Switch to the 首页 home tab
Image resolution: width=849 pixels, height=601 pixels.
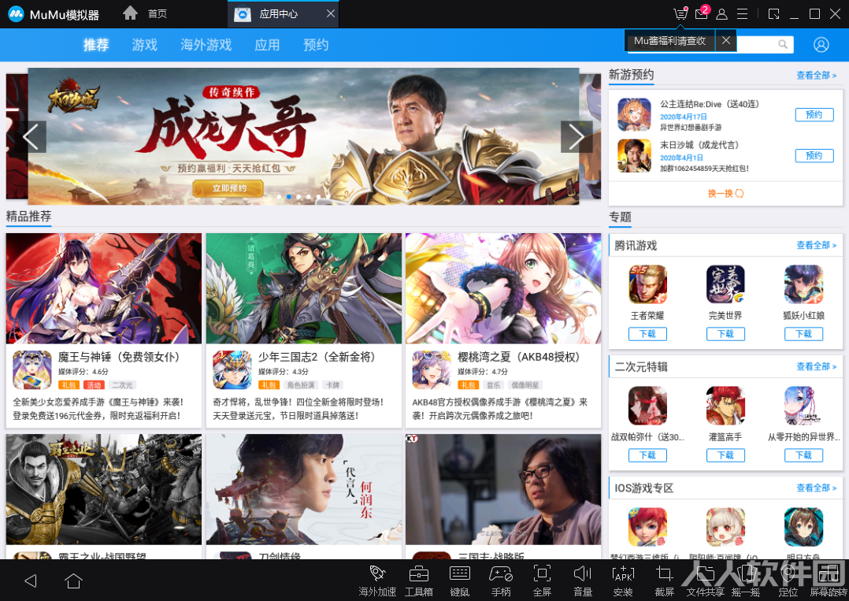point(158,13)
